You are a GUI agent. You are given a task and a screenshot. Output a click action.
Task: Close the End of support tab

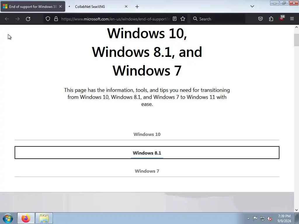click(x=60, y=6)
